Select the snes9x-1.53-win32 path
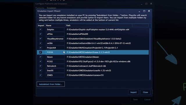Screen dimensions: 186x105 pyautogui.click(x=89, y=71)
